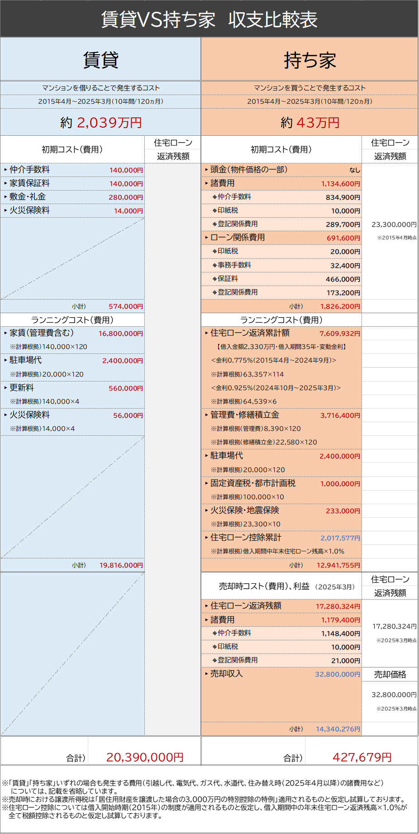The height and width of the screenshot is (834, 419).
Task: Click the 約 2,039万円 rental total
Action: click(101, 123)
